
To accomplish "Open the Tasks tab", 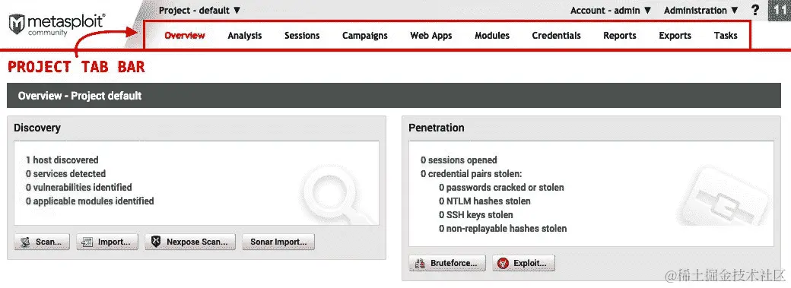I will pos(726,35).
